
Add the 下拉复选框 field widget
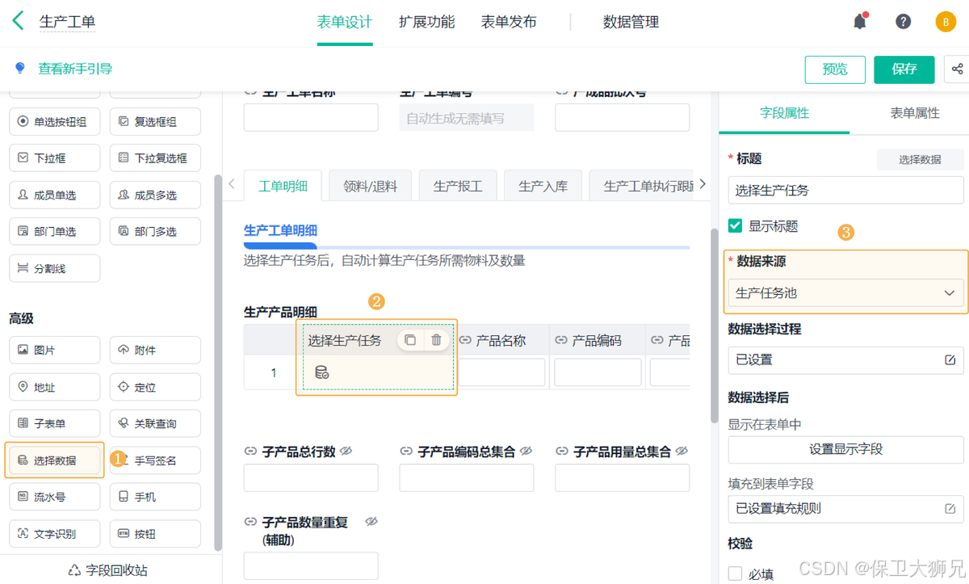[155, 158]
